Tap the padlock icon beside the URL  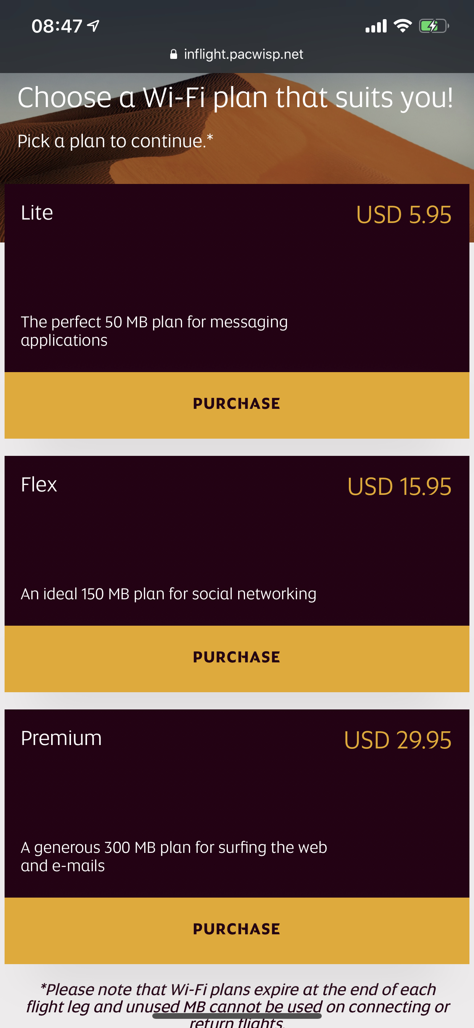coord(174,54)
